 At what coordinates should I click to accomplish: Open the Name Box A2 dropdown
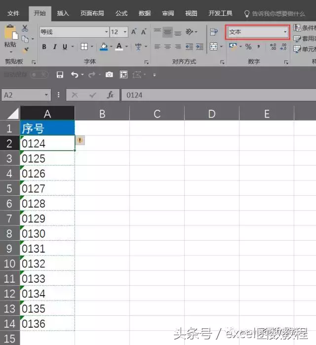coord(46,95)
